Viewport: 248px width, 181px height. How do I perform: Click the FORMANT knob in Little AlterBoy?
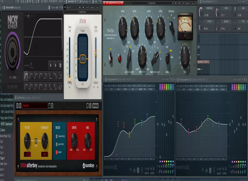tap(45, 141)
